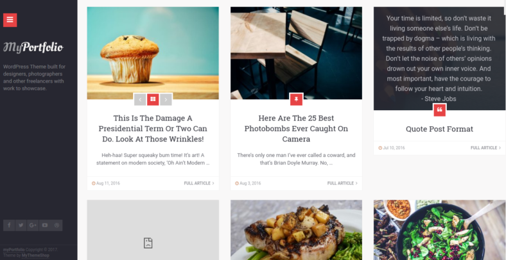Click the muffin featured image
506x260 pixels.
pos(153,53)
